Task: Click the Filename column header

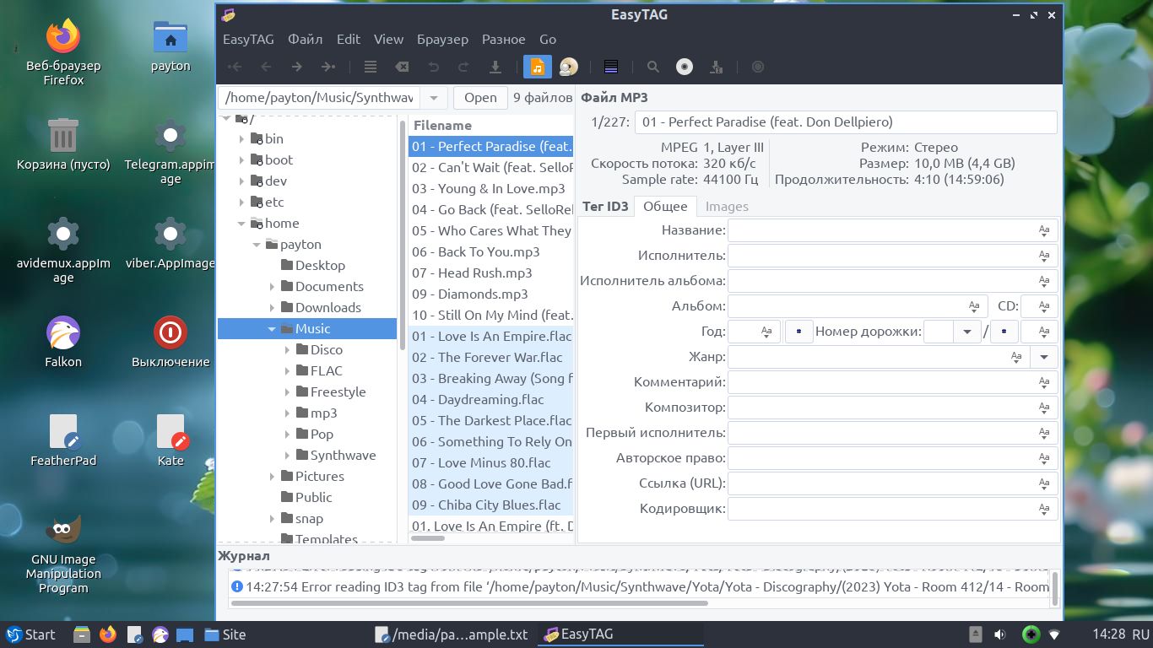Action: [490, 125]
